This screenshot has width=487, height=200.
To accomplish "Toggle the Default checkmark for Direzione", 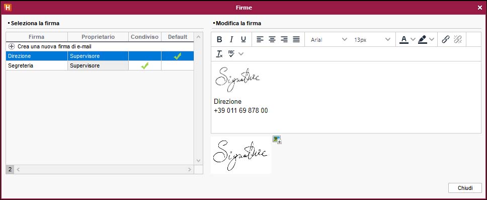I will pos(178,56).
